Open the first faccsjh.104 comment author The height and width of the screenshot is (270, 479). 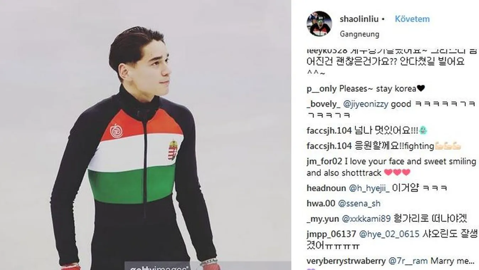click(x=329, y=131)
